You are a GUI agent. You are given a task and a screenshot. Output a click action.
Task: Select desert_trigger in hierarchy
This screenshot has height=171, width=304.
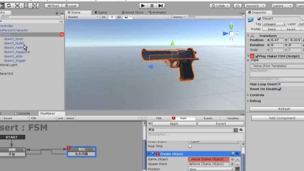[15, 60]
